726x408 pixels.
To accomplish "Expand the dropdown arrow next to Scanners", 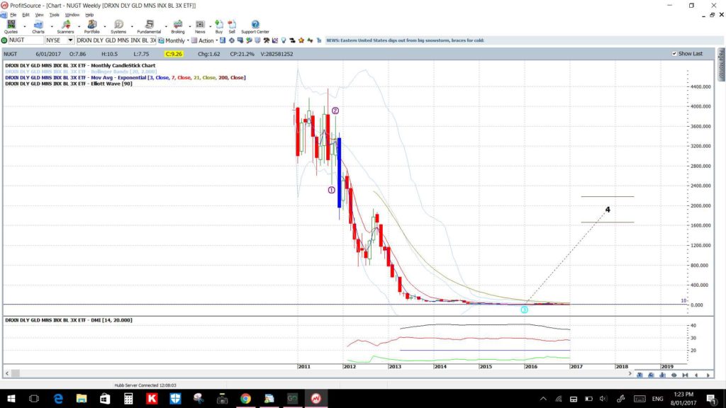I will coord(79,26).
